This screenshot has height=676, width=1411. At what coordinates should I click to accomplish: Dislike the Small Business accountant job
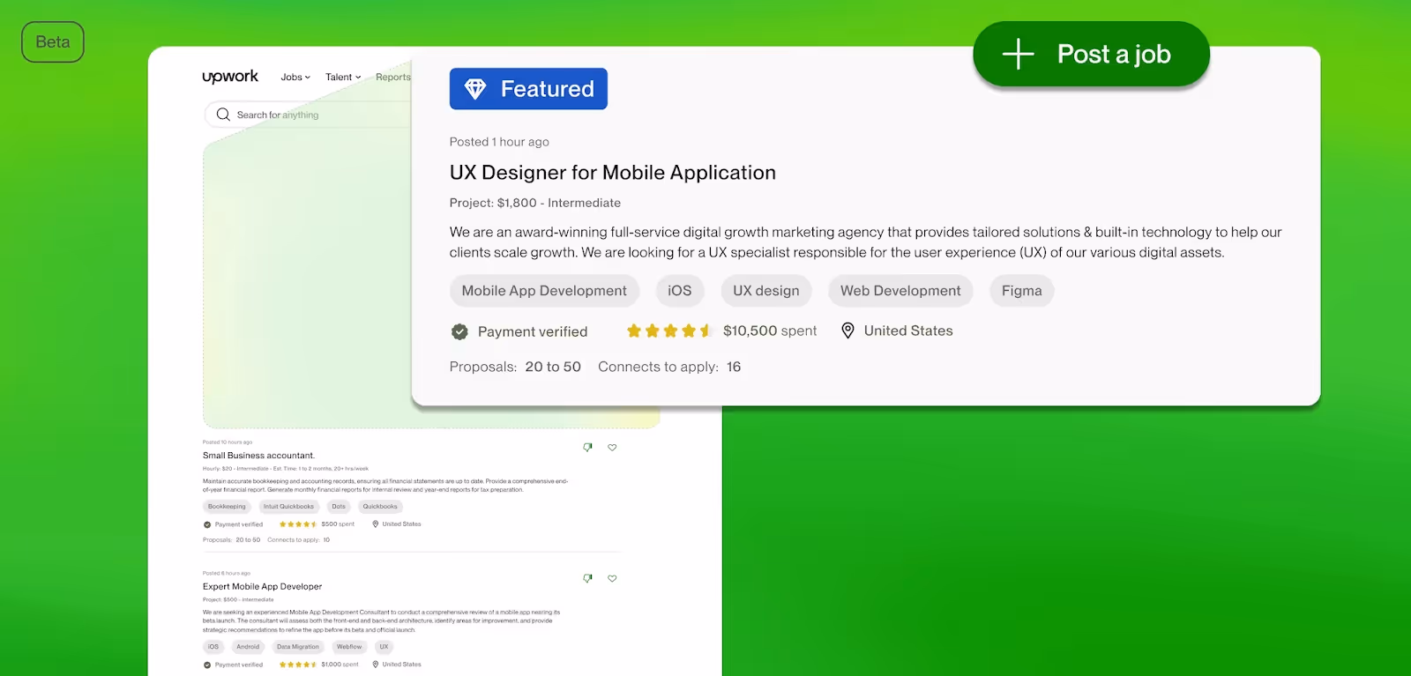[x=587, y=448]
